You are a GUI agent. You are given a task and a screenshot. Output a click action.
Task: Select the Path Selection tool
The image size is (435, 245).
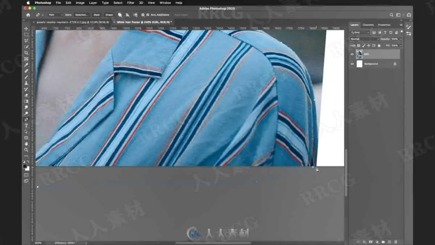point(26,132)
